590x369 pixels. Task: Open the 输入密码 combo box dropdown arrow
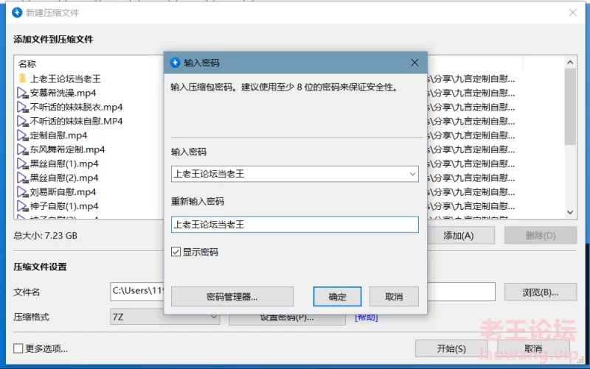(412, 174)
